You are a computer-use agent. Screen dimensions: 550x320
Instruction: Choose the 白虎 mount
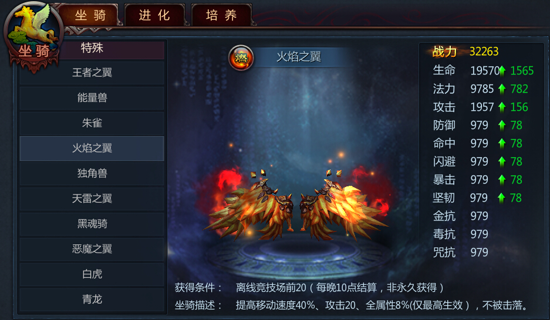click(x=92, y=274)
